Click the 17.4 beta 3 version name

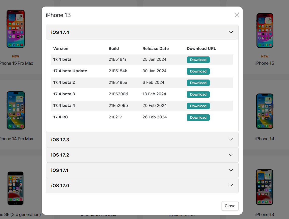(x=64, y=94)
